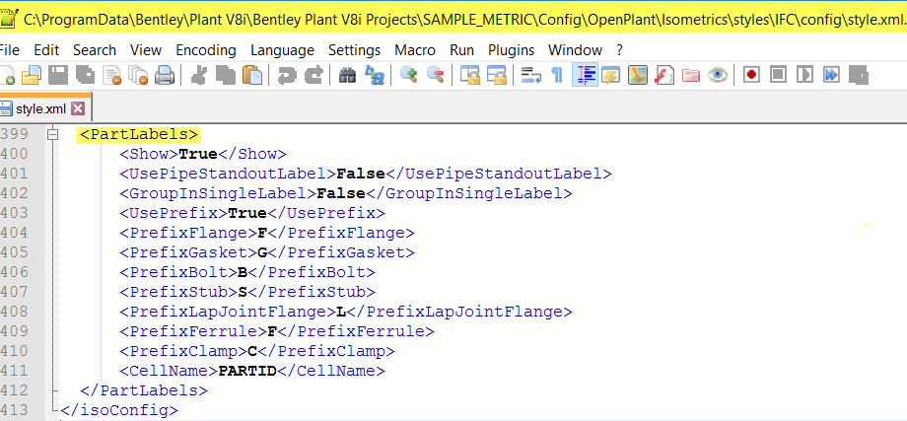
Task: Open the Settings menu
Action: coord(355,50)
